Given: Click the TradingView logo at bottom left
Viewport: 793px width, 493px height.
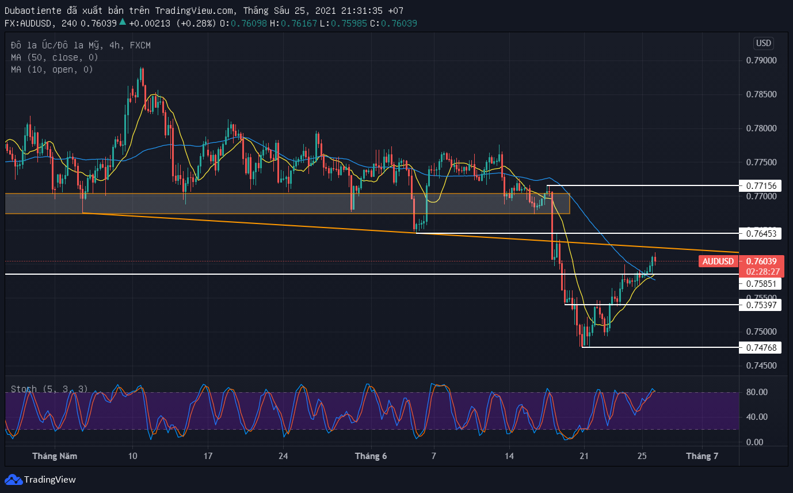Looking at the screenshot, I should pyautogui.click(x=40, y=479).
